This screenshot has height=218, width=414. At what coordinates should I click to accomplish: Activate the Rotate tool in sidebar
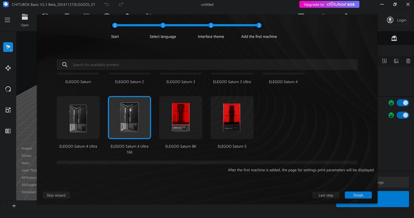tap(8, 89)
